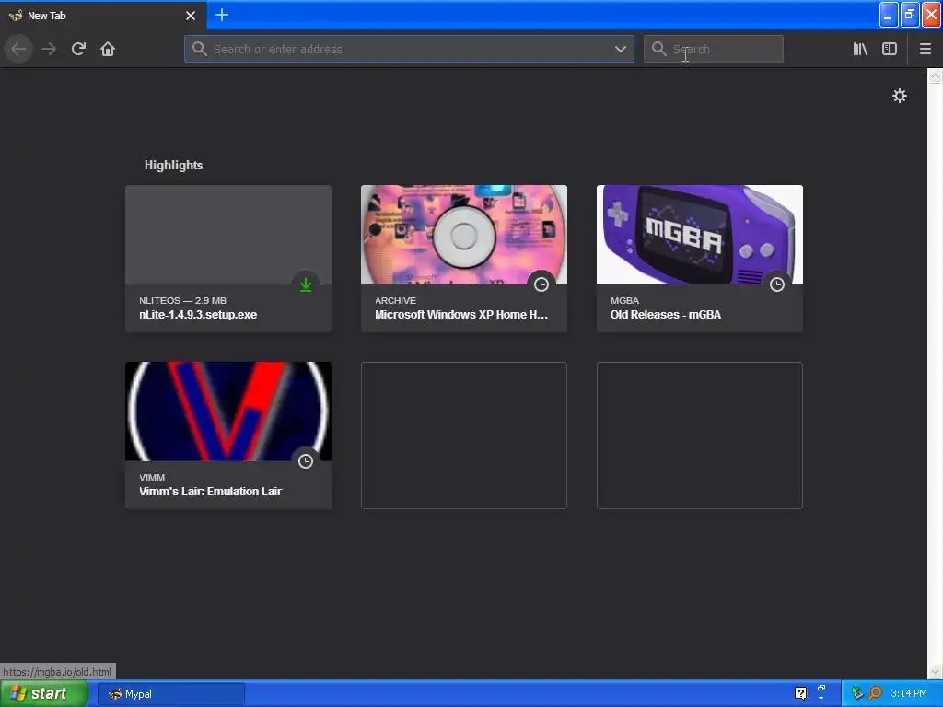Click history clock icon on mGBA card
Image resolution: width=943 pixels, height=707 pixels.
[x=777, y=284]
